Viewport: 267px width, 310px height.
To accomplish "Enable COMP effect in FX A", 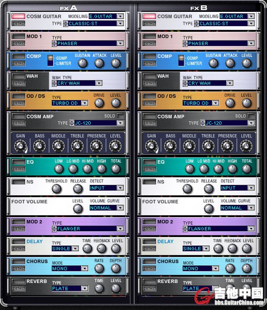I will [x=18, y=56].
